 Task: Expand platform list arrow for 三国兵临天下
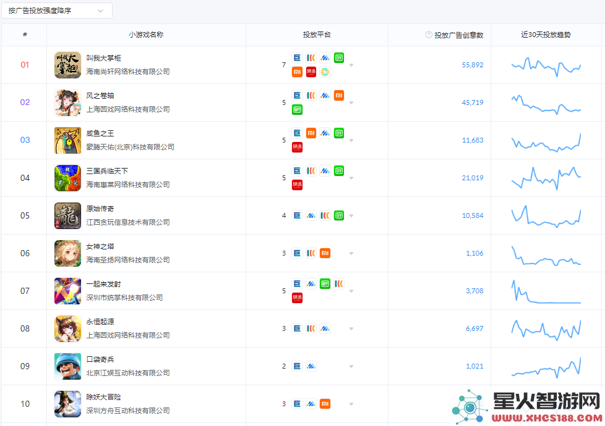point(351,178)
